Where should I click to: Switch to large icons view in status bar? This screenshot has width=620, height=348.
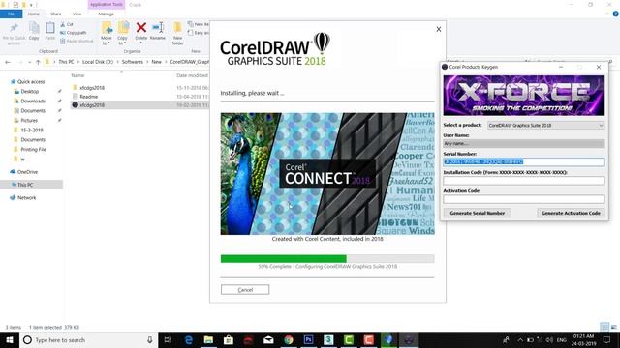coord(614,327)
